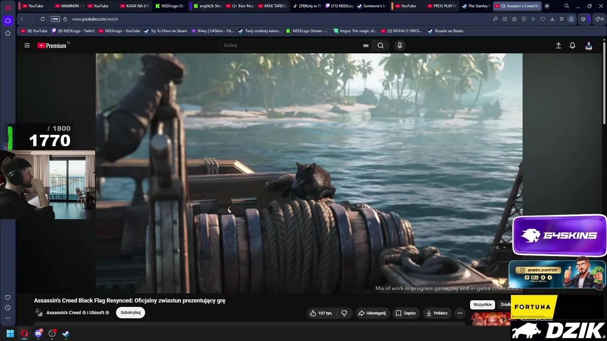This screenshot has height=341, width=607.
Task: Take a snapshot with the camera icon
Action: (515, 19)
